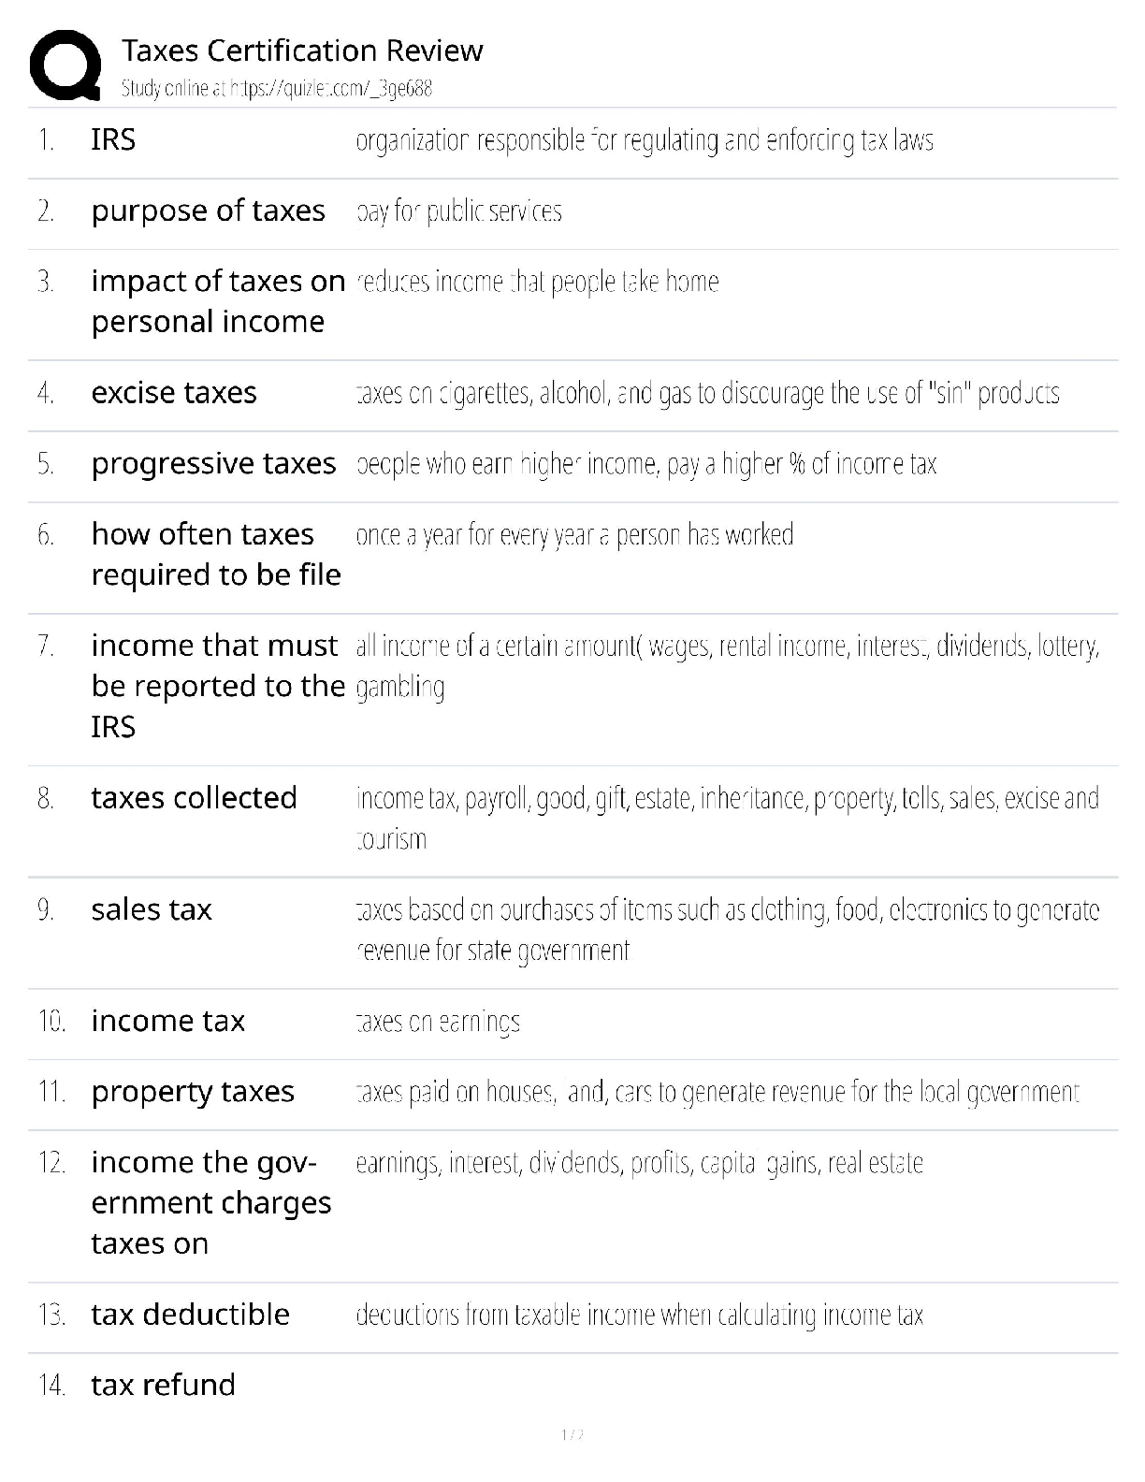Screen dimensions: 1145x1482
Task: Select the tax deductible term
Action: [x=190, y=1315]
